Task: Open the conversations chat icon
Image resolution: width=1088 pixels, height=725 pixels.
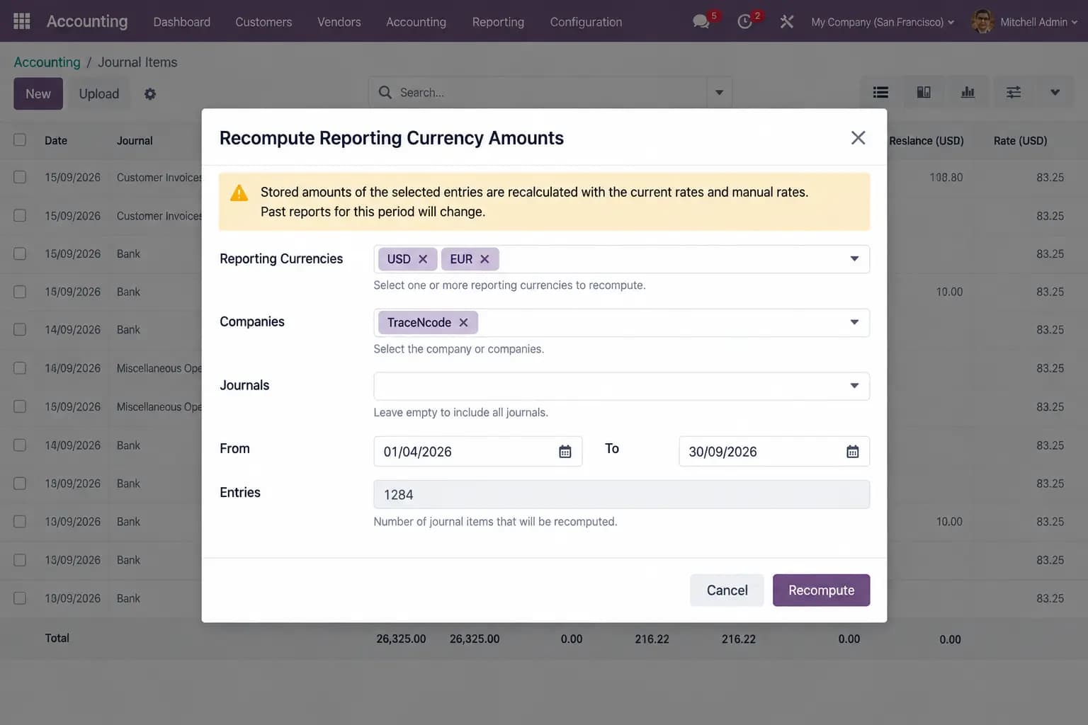Action: (701, 22)
